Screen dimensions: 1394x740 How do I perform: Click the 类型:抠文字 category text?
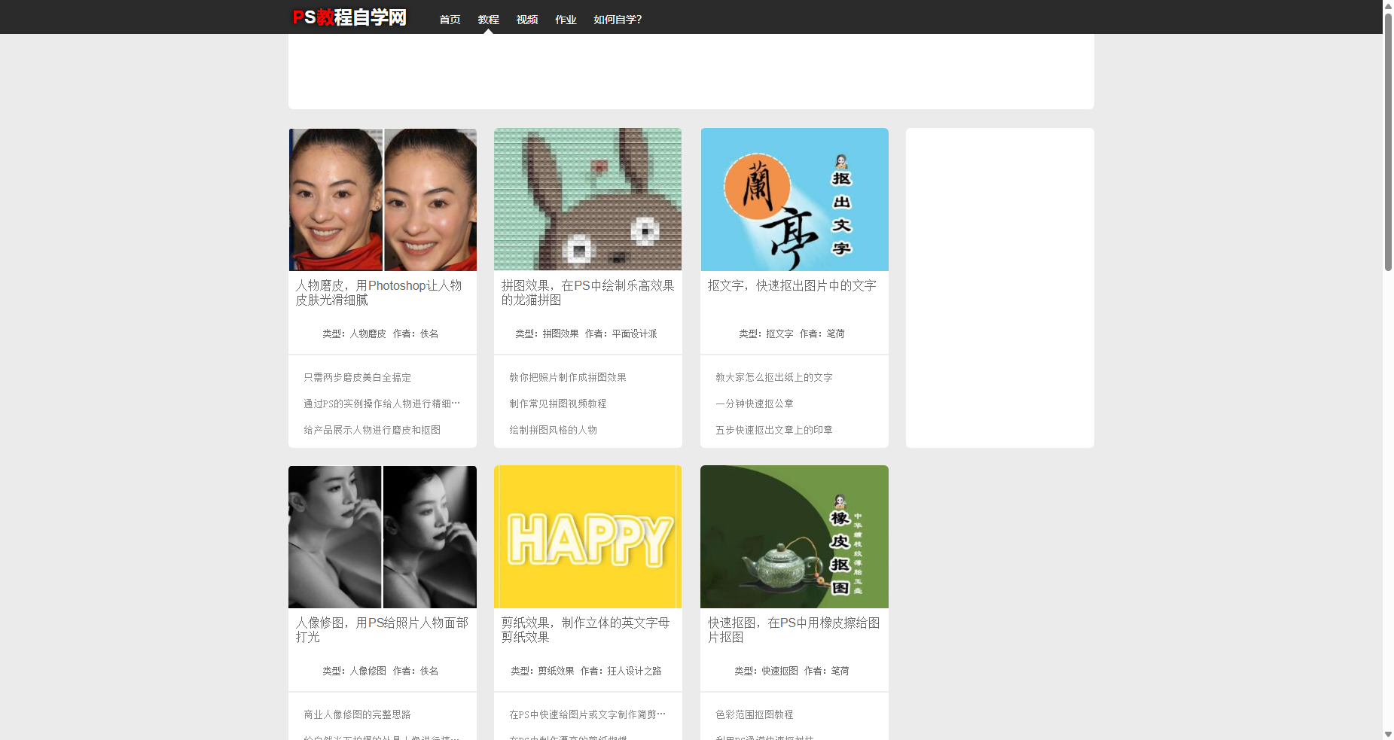[x=766, y=333]
